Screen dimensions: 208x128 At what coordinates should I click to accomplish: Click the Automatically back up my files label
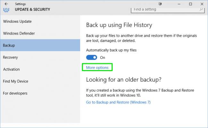111,50
